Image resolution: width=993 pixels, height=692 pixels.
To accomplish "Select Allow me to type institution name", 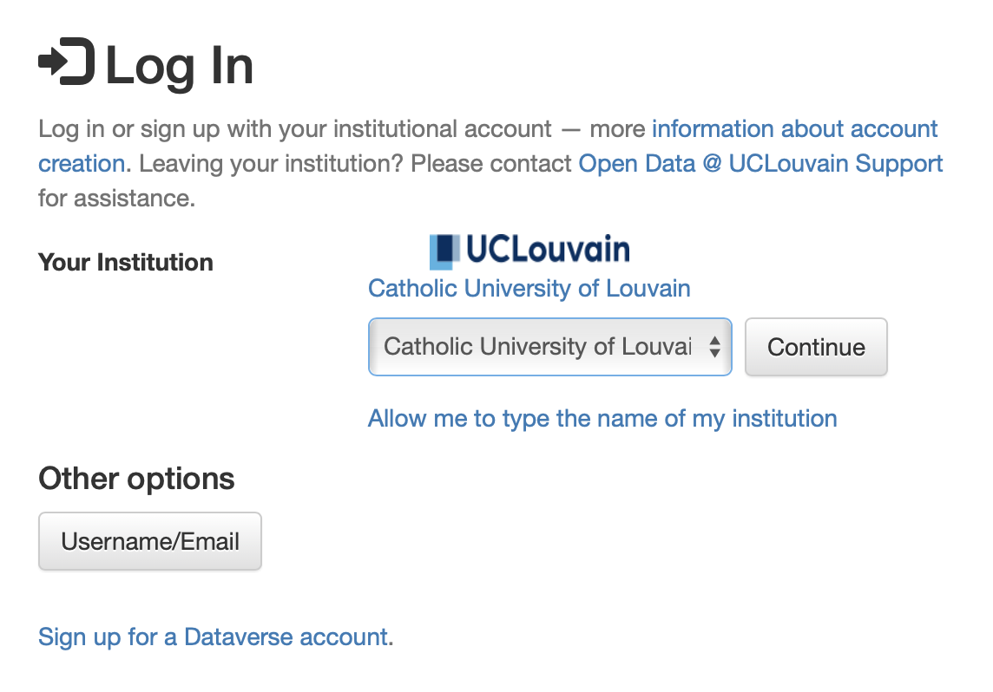I will point(602,419).
